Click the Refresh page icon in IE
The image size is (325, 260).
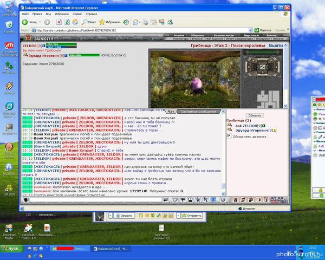(x=67, y=22)
